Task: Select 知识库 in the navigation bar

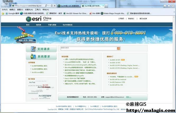Action: (x=39, y=25)
